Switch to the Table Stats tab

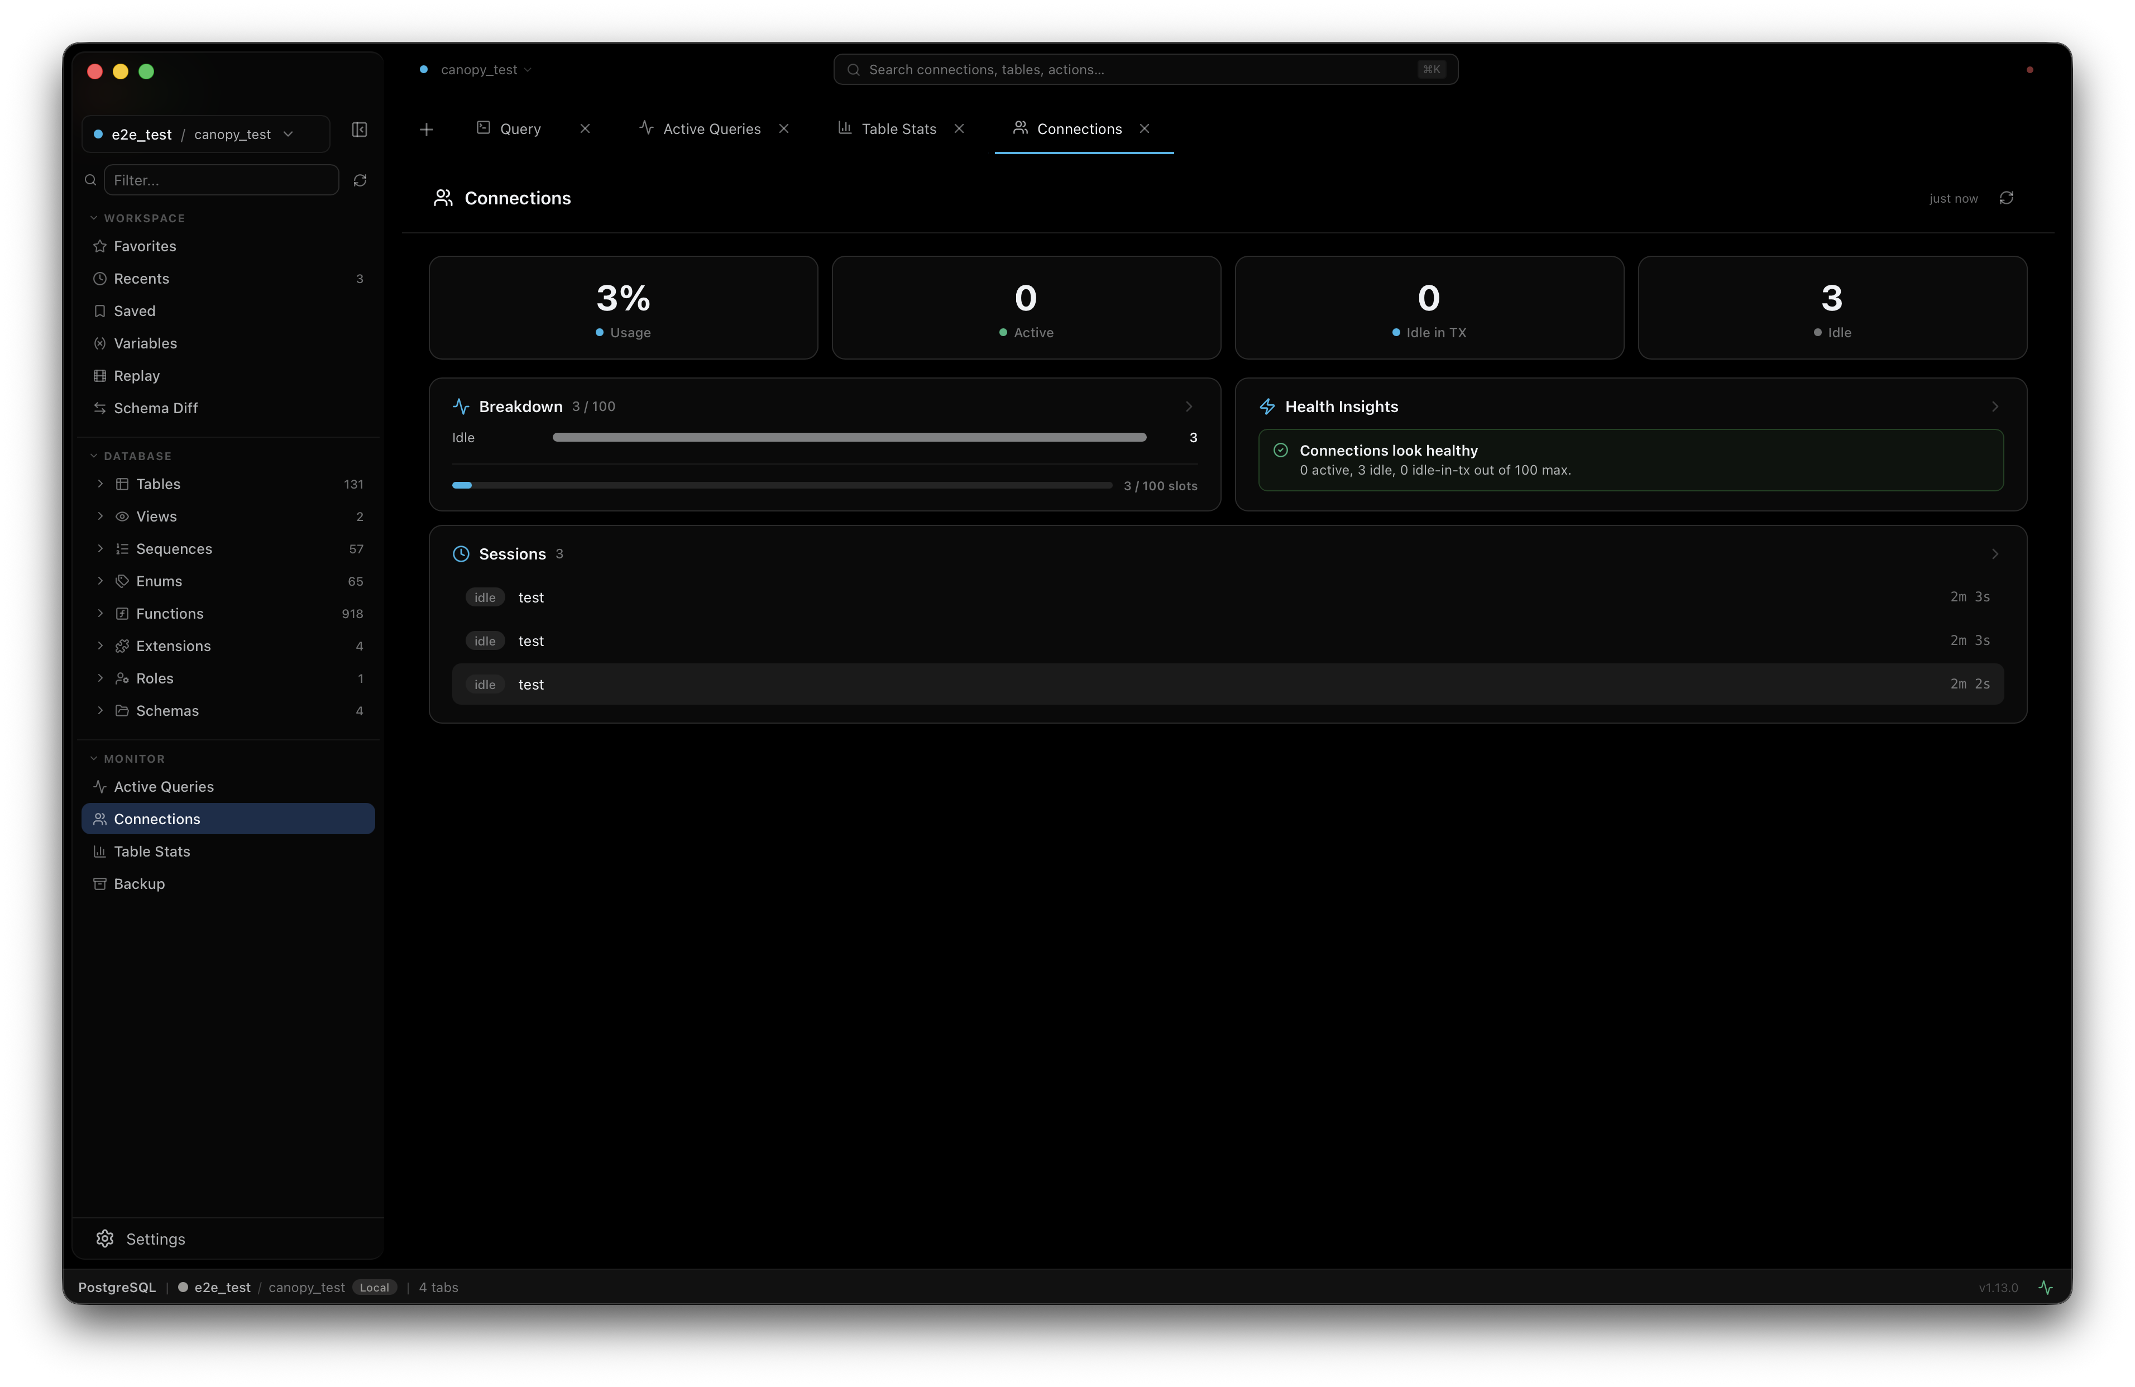click(898, 128)
